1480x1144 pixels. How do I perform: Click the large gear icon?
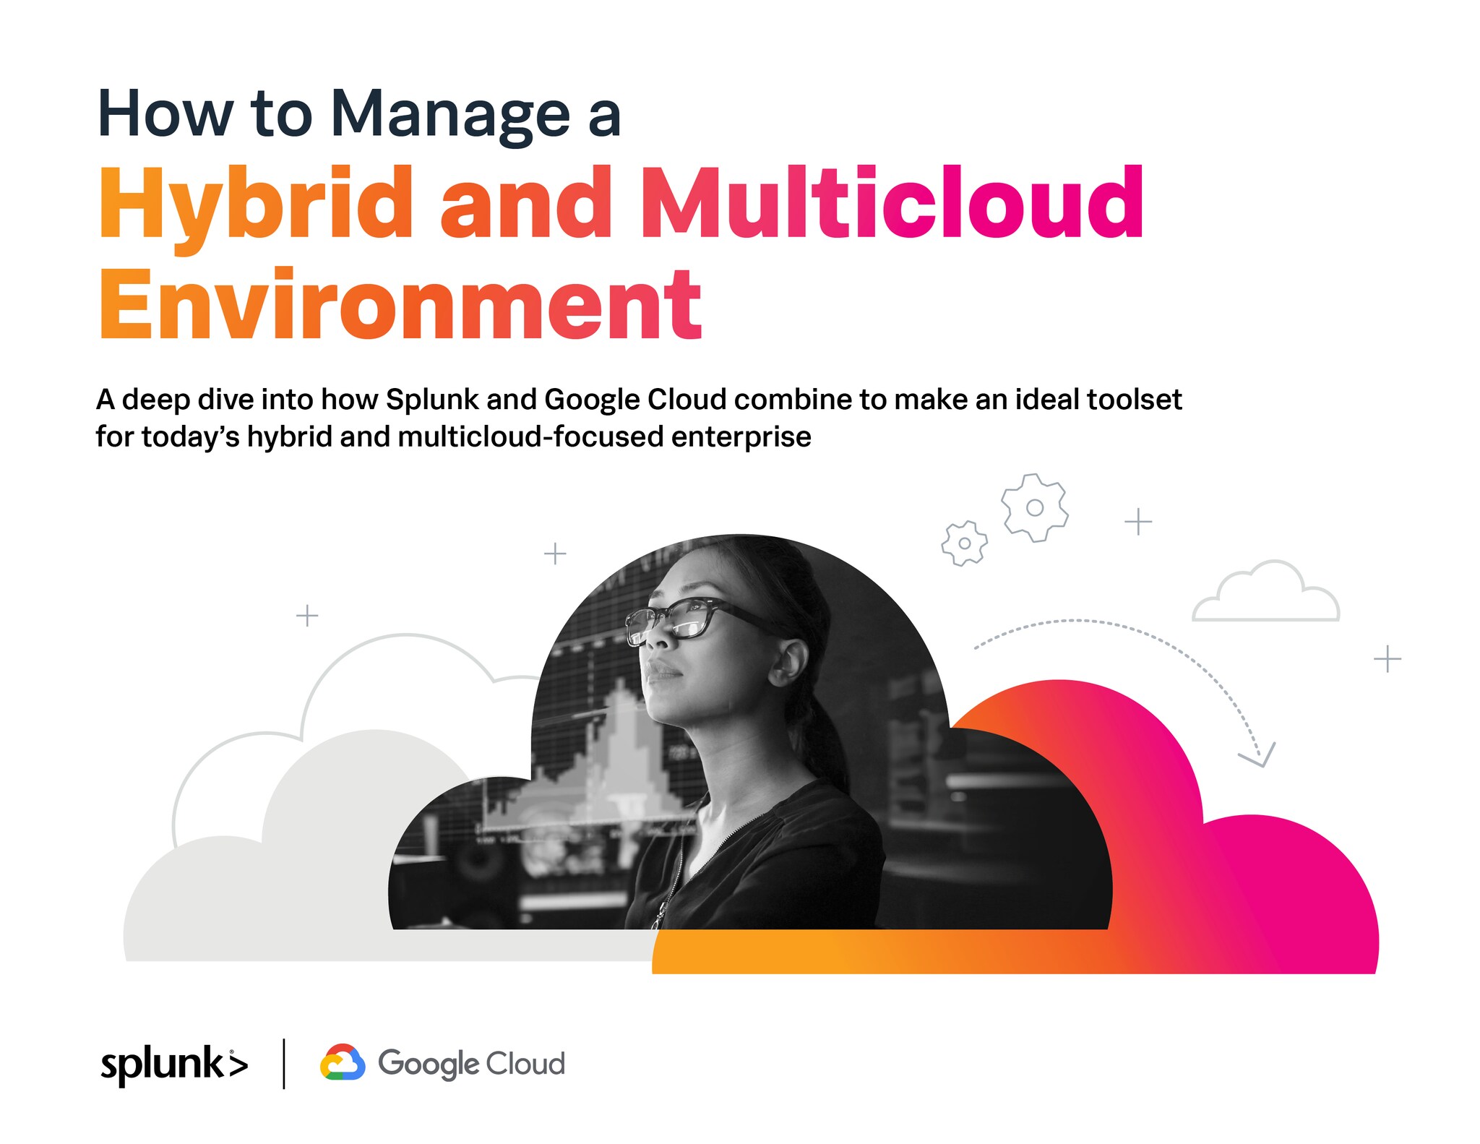pyautogui.click(x=1035, y=507)
